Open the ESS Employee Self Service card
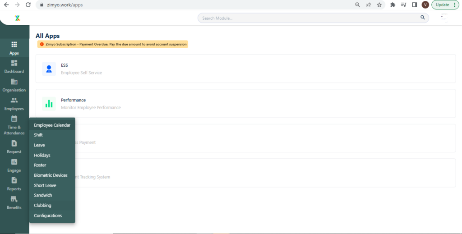462x234 pixels. click(x=245, y=69)
